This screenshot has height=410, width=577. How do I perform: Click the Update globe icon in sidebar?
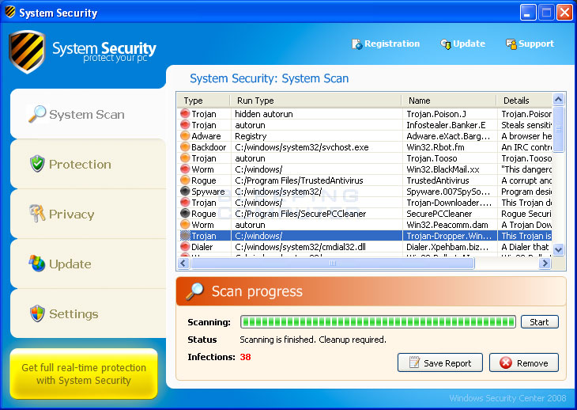37,263
